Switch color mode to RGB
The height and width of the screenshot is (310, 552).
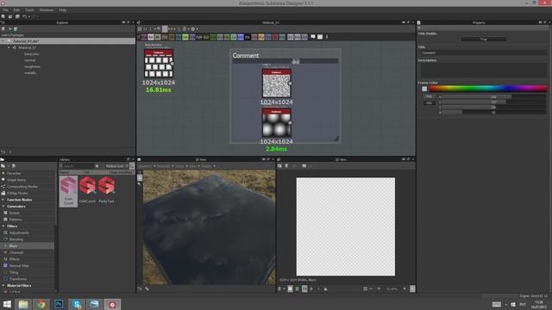(429, 96)
